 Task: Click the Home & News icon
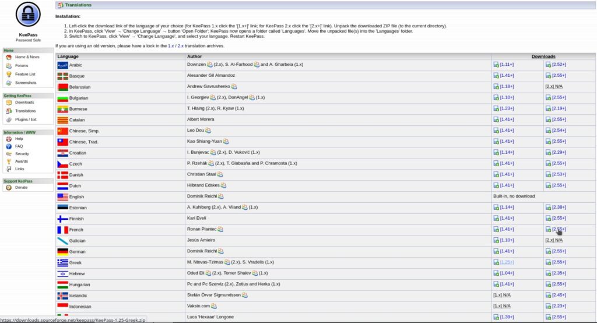click(9, 57)
